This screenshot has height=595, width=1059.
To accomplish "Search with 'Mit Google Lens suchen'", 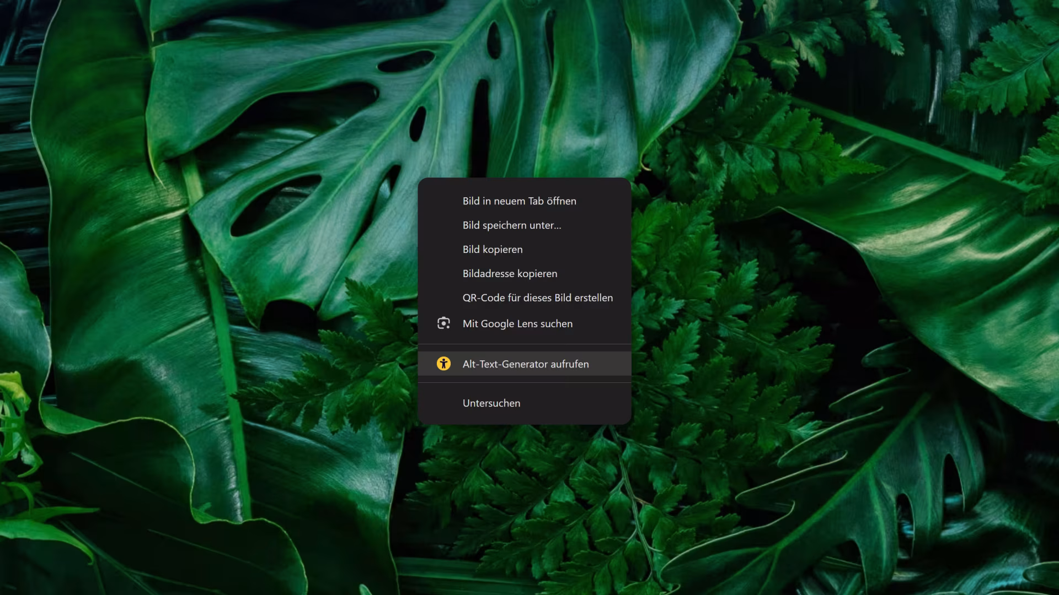I will tap(517, 324).
